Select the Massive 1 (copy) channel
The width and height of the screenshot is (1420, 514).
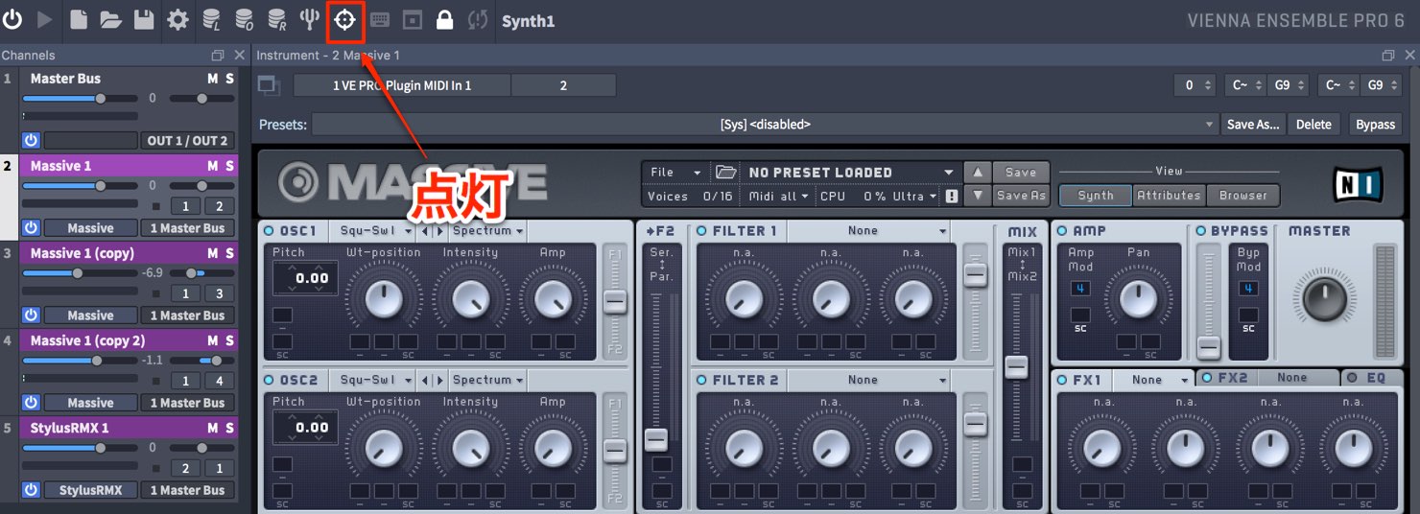(83, 253)
